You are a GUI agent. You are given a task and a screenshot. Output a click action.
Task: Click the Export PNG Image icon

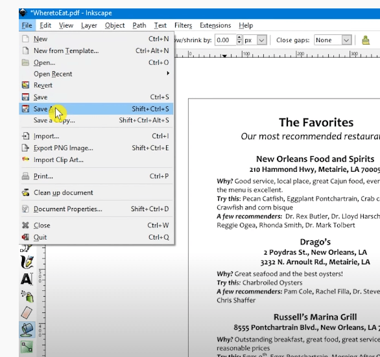coord(25,148)
